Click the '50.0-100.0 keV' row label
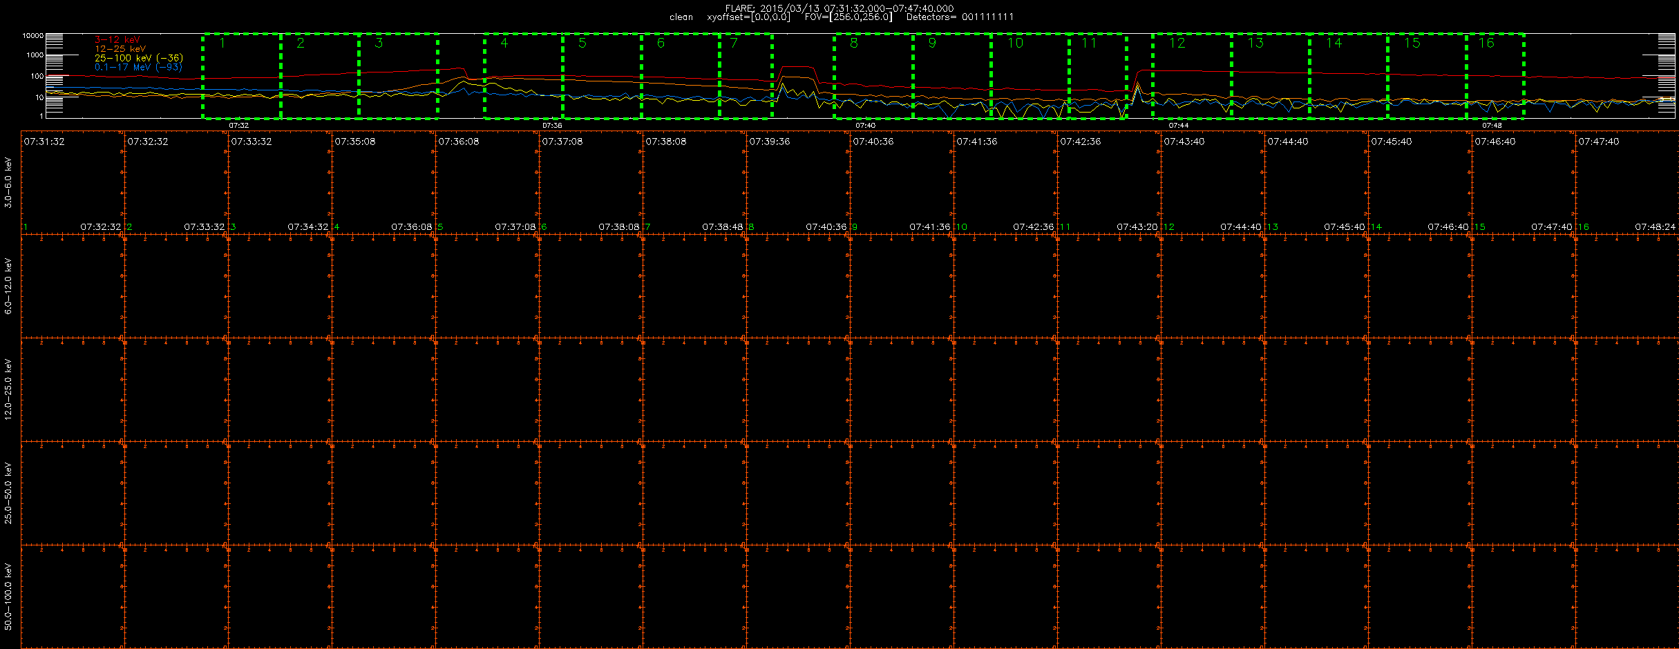The height and width of the screenshot is (649, 1679). [x=8, y=597]
